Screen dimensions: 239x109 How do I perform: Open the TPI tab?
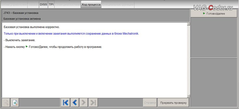click(51, 5)
